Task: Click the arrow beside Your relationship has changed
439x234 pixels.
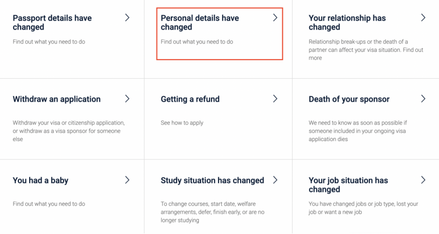Action: (x=423, y=17)
